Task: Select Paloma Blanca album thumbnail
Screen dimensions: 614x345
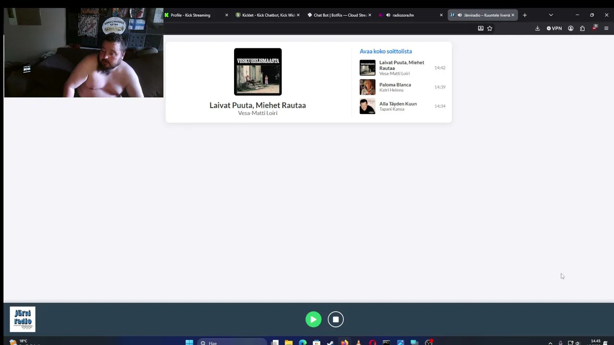Action: pos(367,87)
